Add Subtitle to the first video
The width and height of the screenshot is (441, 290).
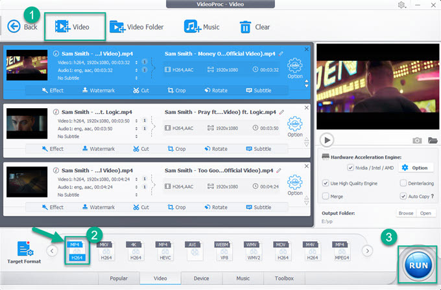(259, 91)
